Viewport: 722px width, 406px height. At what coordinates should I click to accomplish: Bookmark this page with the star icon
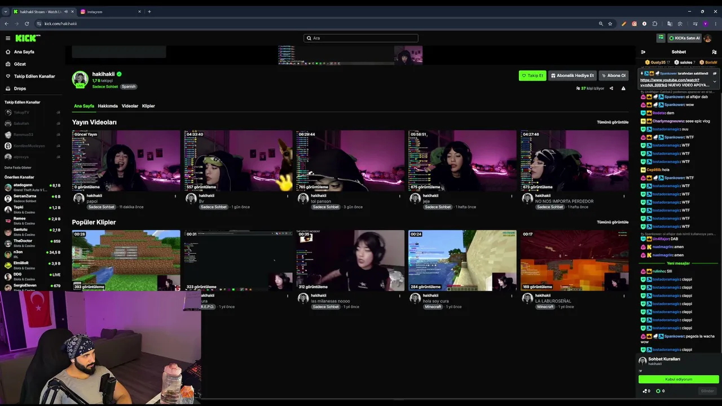click(610, 24)
